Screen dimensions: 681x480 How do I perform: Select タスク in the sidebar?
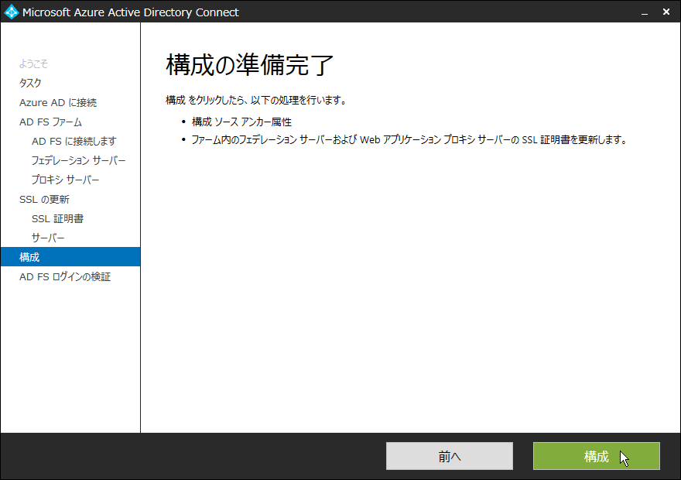coord(30,83)
